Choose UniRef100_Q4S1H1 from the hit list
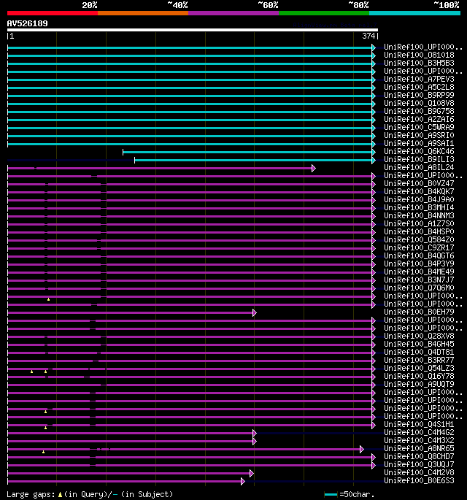 pyautogui.click(x=419, y=424)
